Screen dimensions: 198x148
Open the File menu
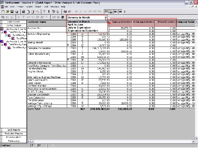[6, 7]
